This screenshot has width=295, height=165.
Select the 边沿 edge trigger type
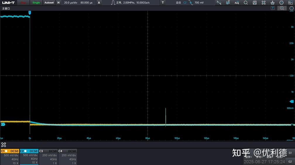(x=178, y=3)
